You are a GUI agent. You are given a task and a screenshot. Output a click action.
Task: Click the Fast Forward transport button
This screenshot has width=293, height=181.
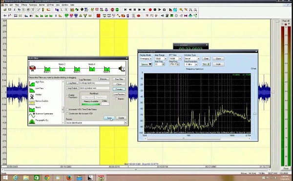pos(139,10)
